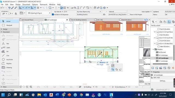Select the Text tool
This screenshot has height=98, width=175.
tap(10, 44)
